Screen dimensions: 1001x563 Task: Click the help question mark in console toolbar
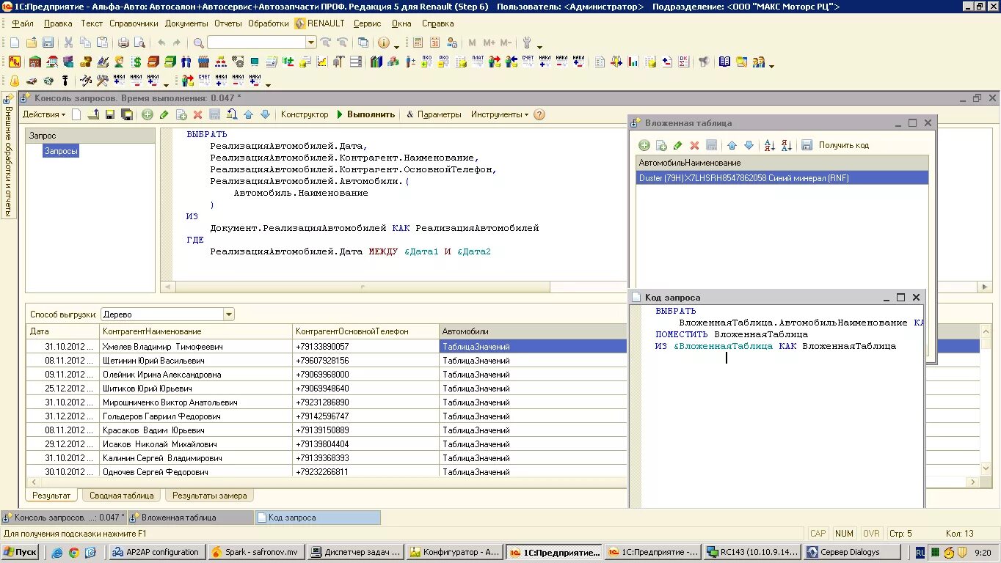[x=539, y=114]
